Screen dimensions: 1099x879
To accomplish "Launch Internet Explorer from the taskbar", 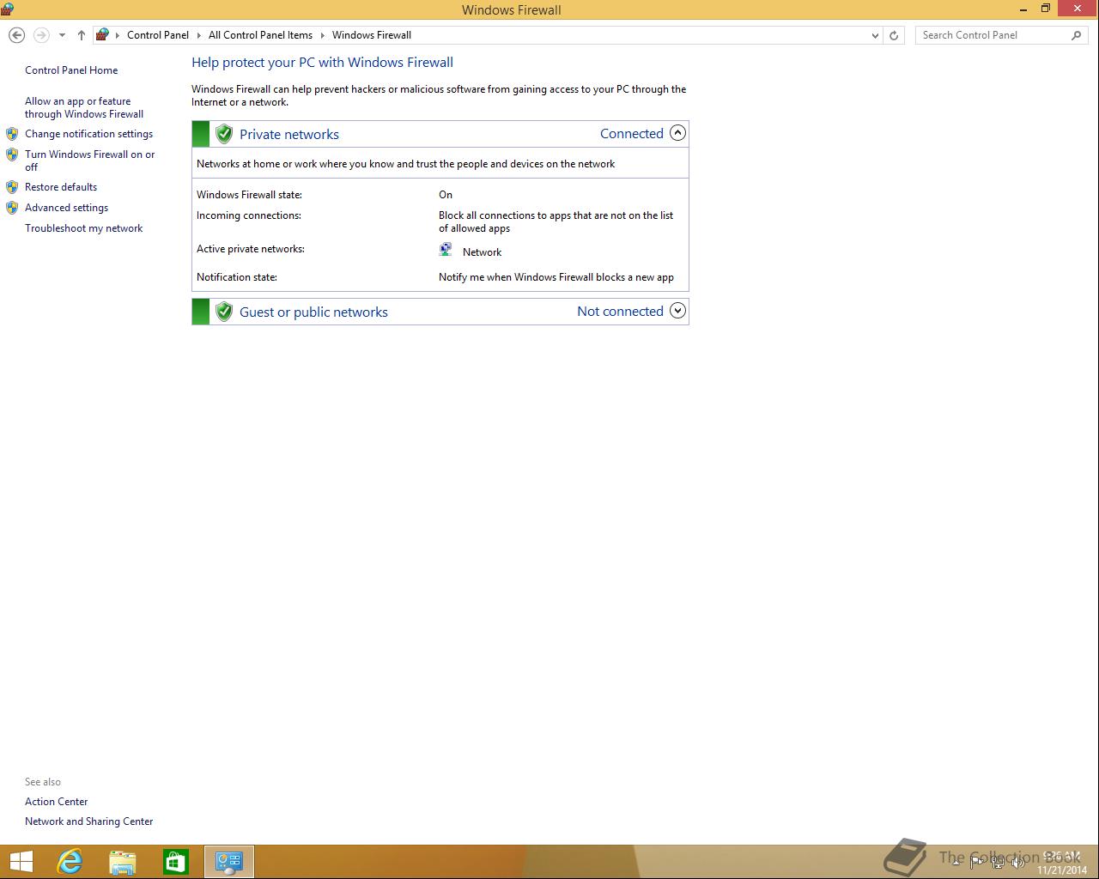I will point(70,862).
